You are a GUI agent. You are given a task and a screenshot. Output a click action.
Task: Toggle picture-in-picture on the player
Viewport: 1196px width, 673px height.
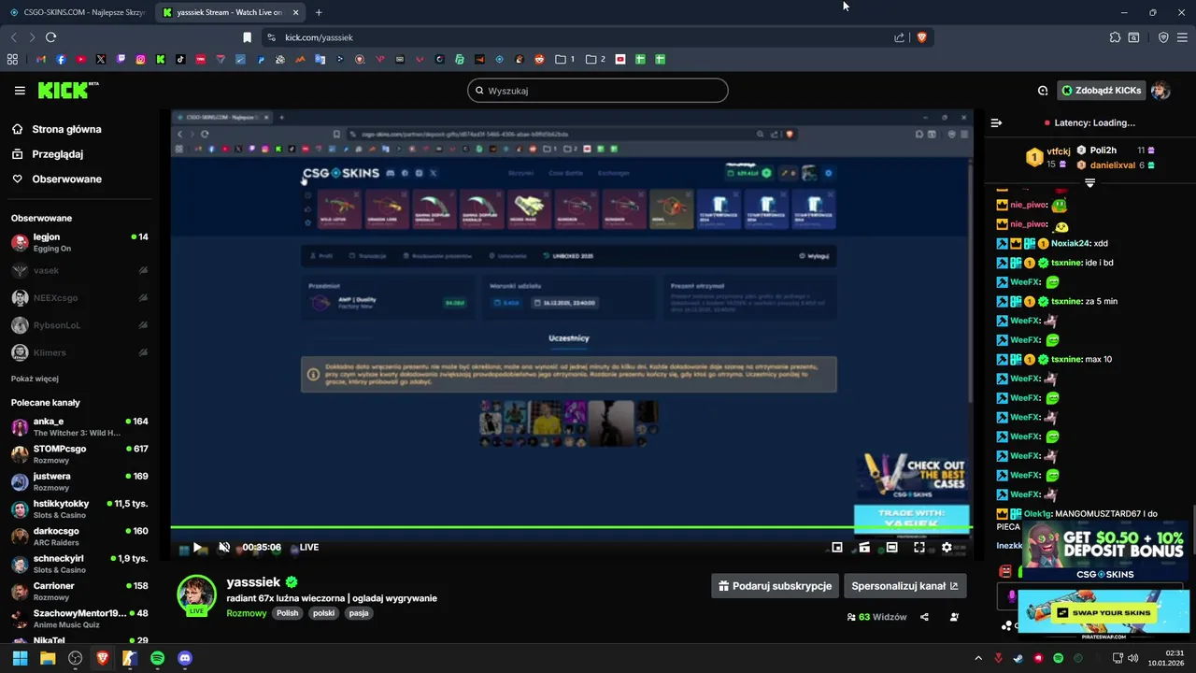pyautogui.click(x=837, y=547)
